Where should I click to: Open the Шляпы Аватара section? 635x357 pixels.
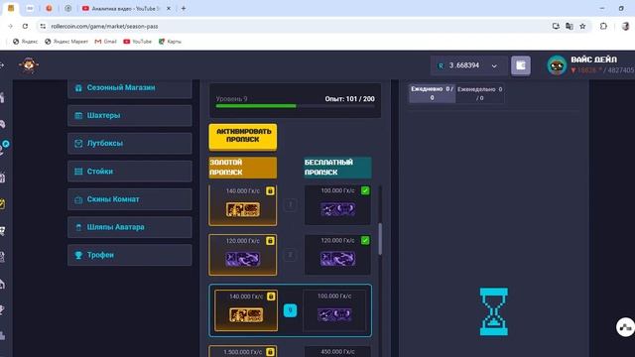130,227
